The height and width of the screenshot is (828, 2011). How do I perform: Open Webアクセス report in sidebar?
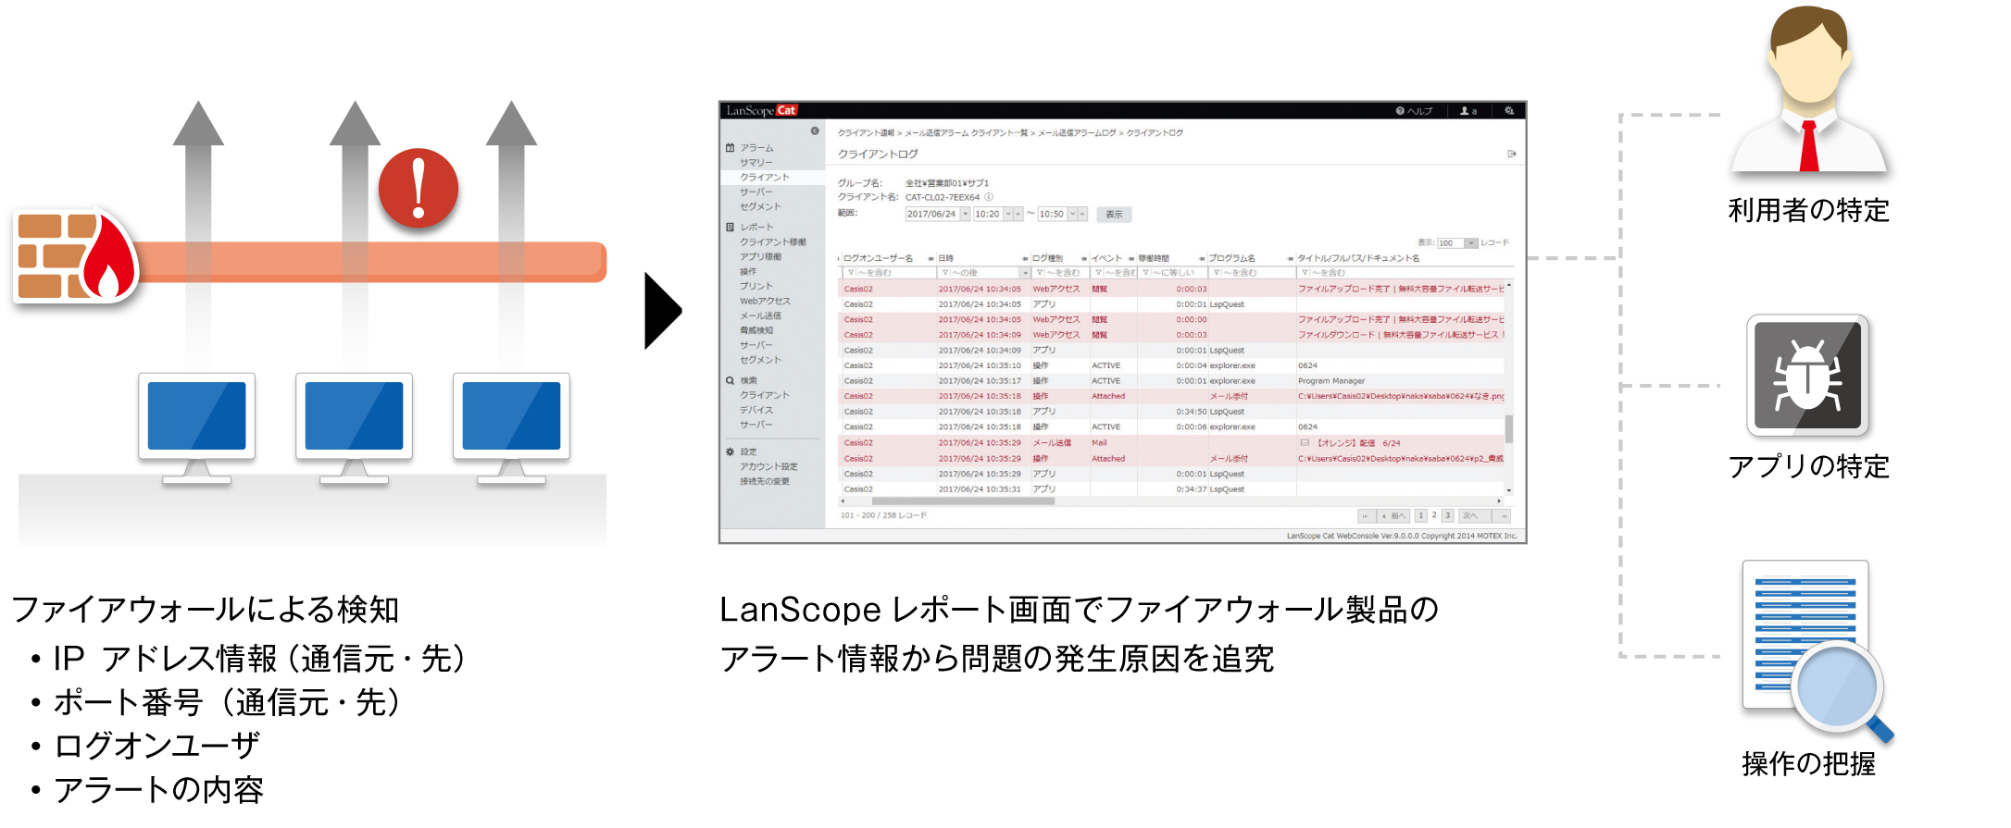[765, 301]
